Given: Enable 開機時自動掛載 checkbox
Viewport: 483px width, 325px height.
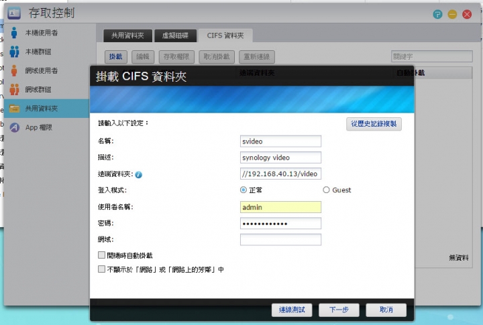Looking at the screenshot, I should click(101, 255).
